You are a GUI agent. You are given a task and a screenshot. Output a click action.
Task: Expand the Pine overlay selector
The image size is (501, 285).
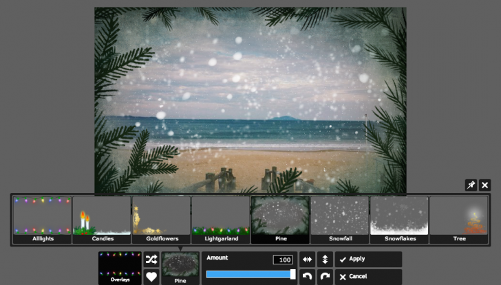(180, 268)
